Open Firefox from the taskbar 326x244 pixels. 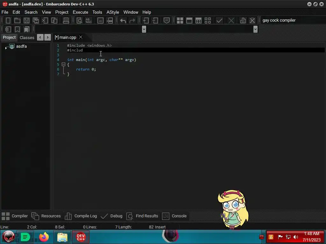point(44,237)
